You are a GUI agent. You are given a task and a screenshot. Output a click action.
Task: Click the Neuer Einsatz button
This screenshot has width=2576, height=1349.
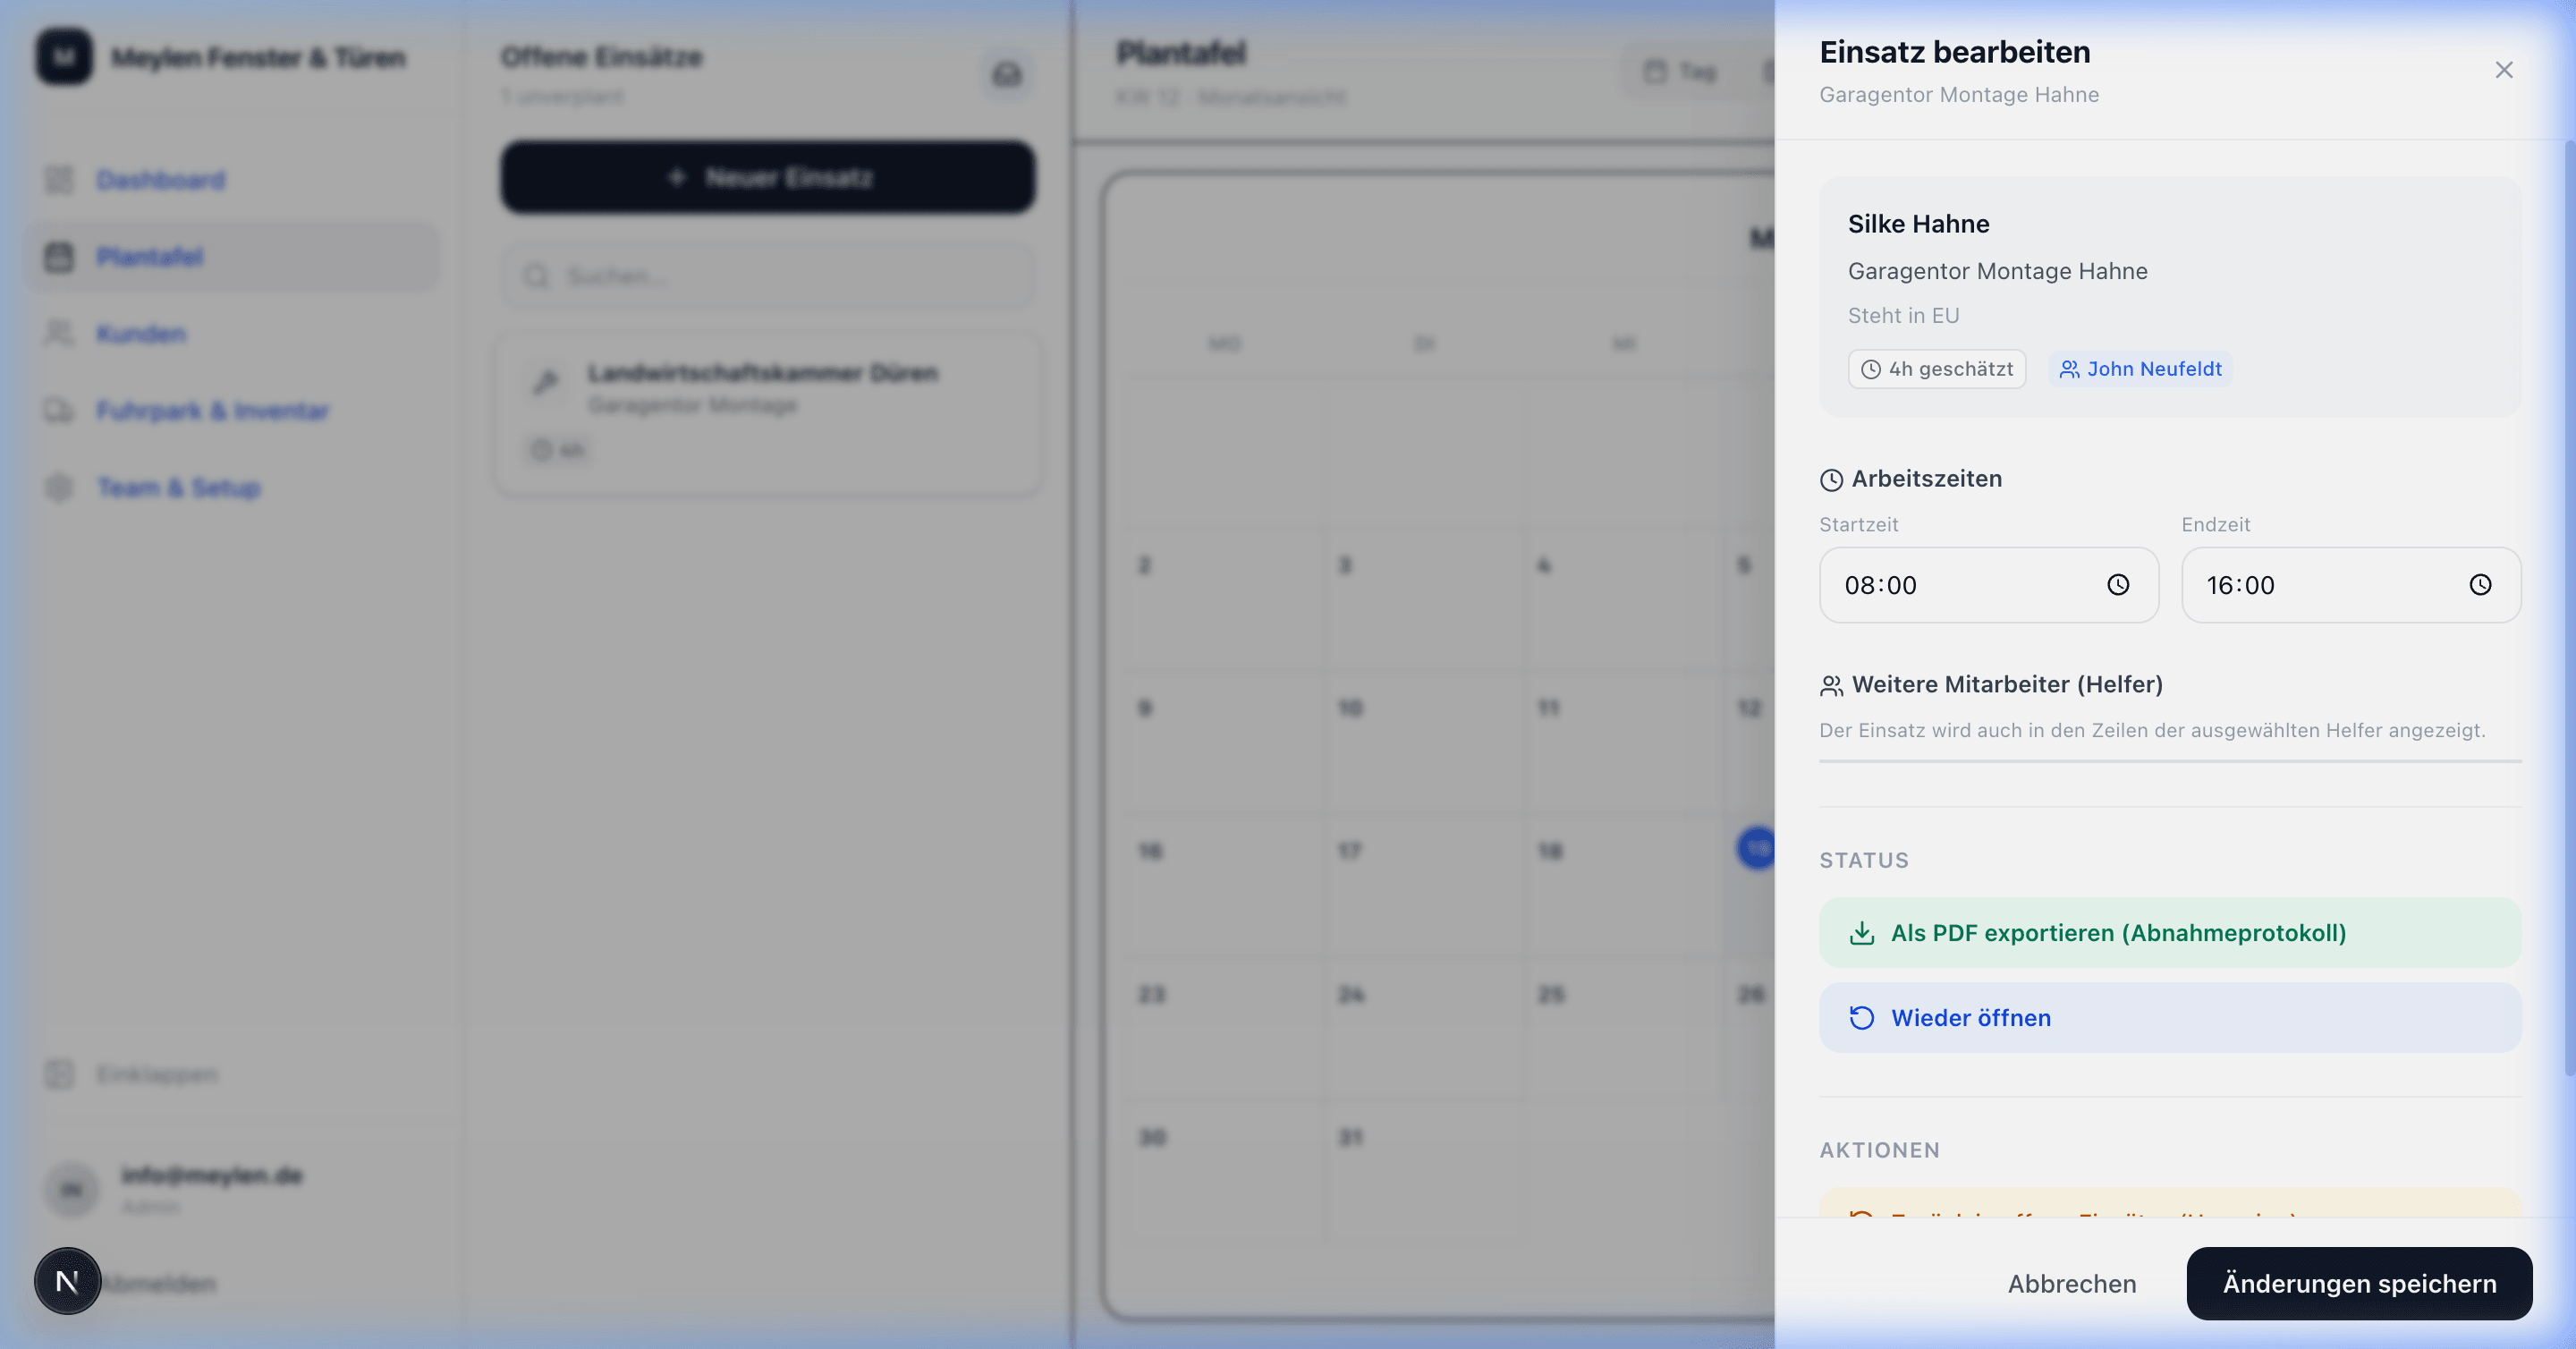[x=768, y=177]
